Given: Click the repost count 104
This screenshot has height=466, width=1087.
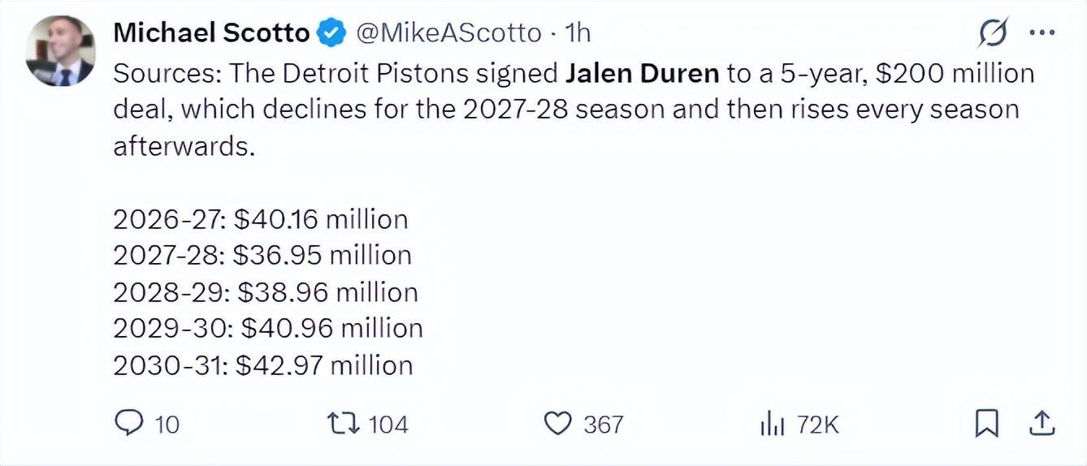Looking at the screenshot, I should point(388,424).
